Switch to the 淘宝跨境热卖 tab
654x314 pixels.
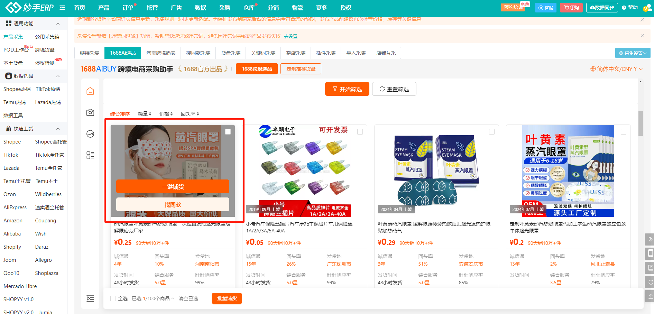tap(161, 53)
